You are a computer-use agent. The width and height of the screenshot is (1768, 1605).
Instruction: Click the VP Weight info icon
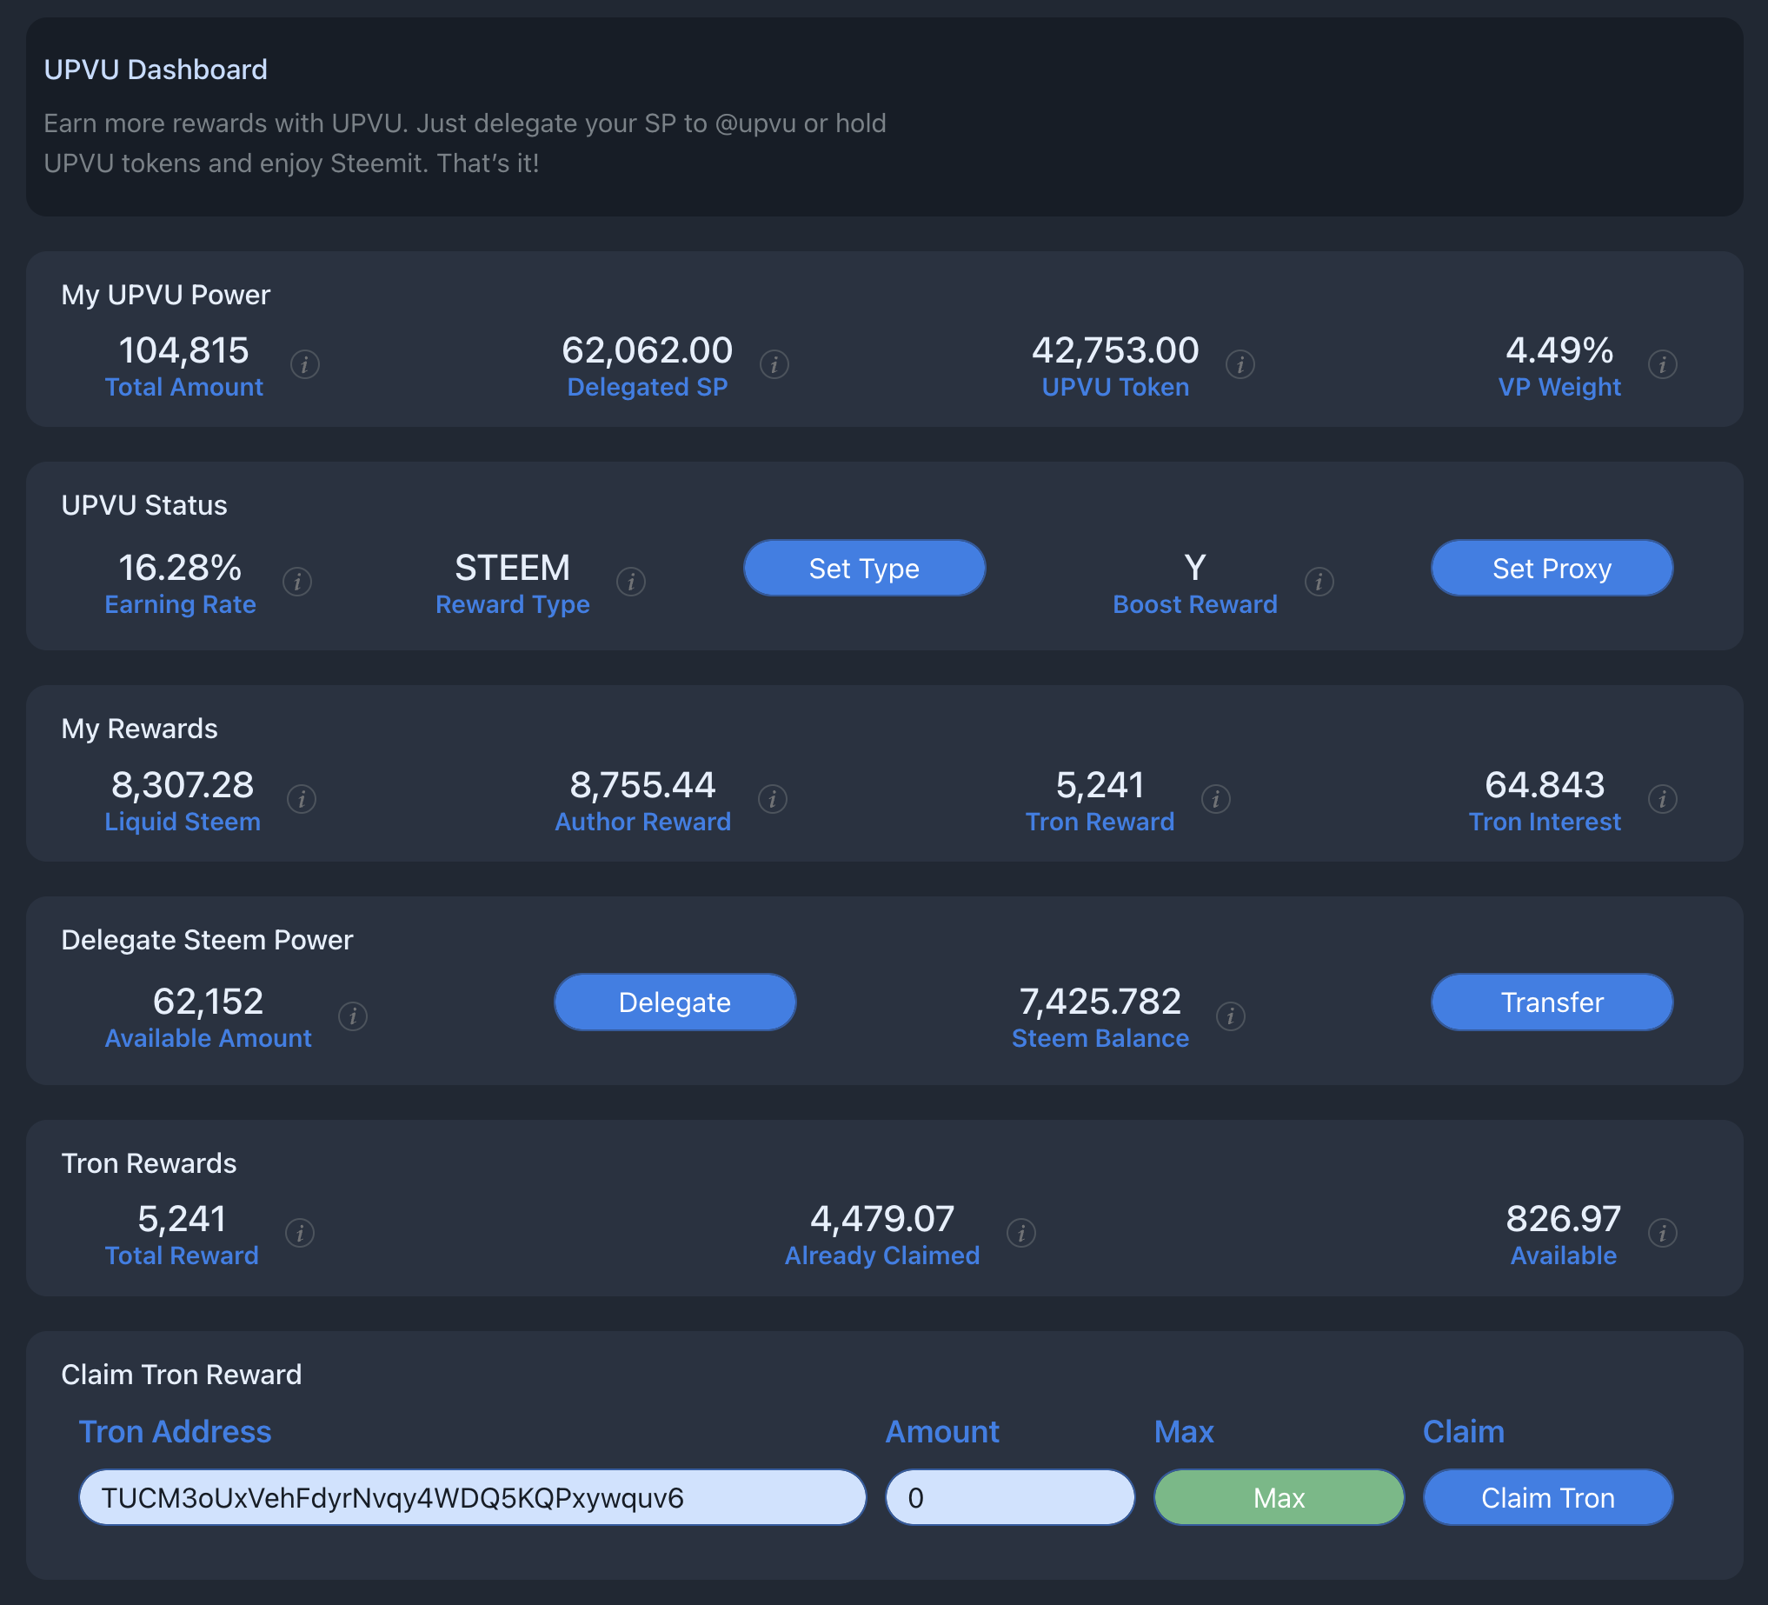(x=1662, y=364)
